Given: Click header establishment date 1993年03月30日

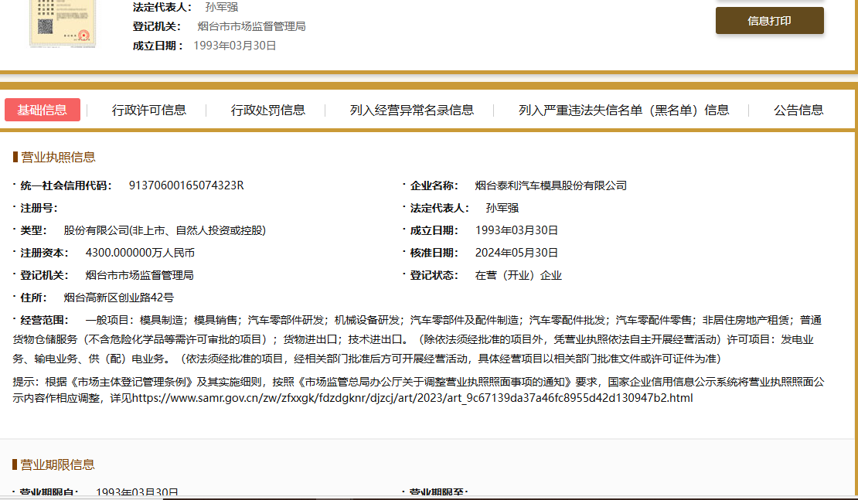Looking at the screenshot, I should [x=235, y=46].
